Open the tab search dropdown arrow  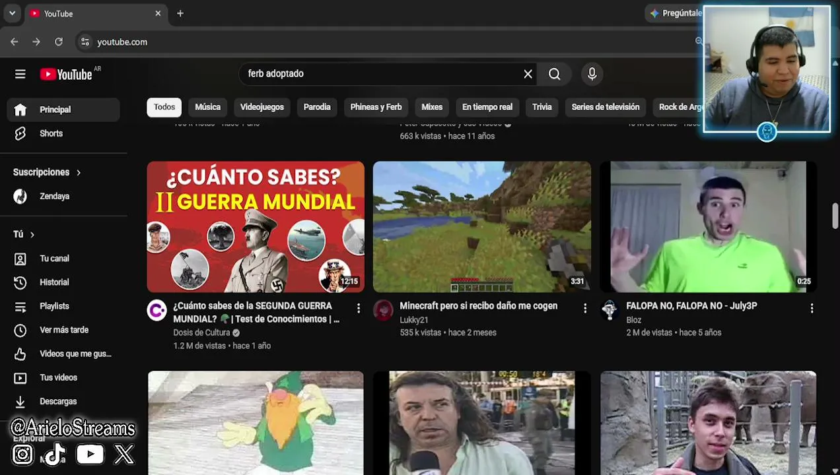tap(12, 13)
